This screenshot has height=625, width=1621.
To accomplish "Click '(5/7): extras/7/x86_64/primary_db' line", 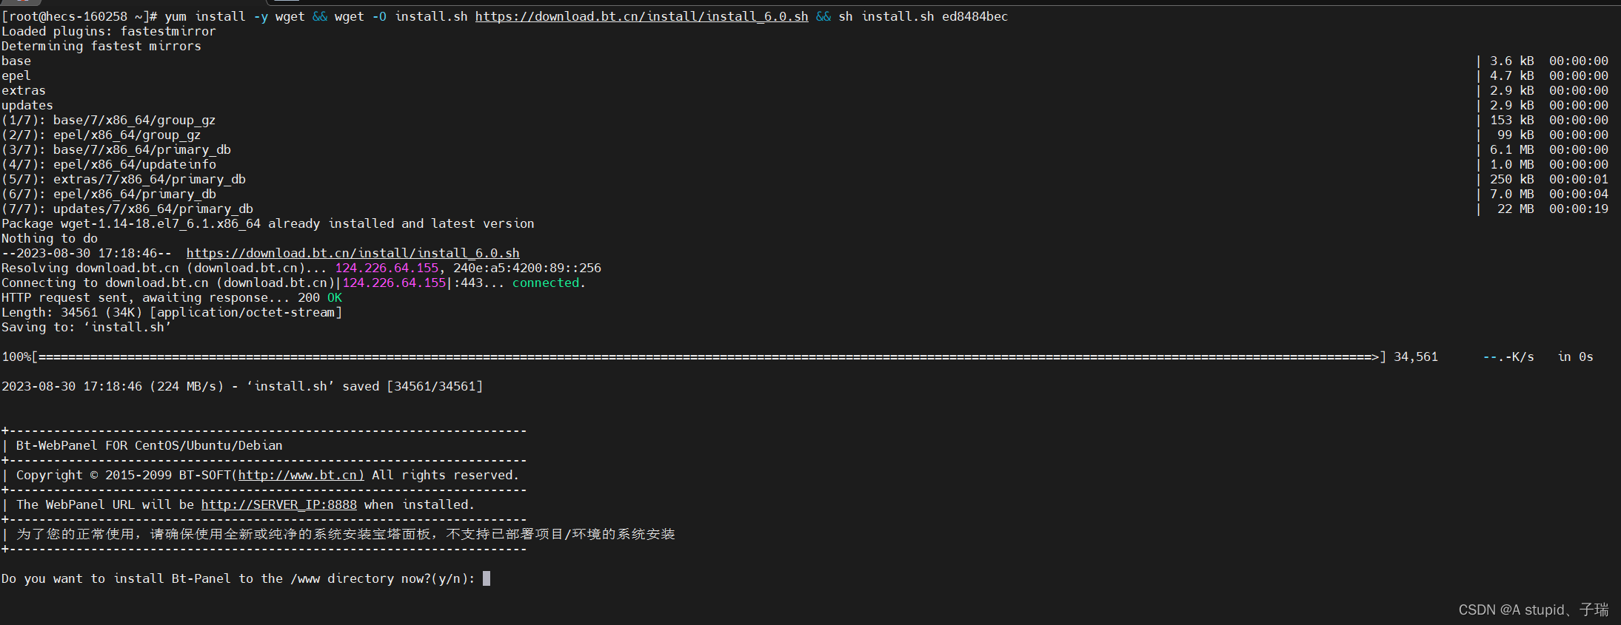I will coord(124,179).
